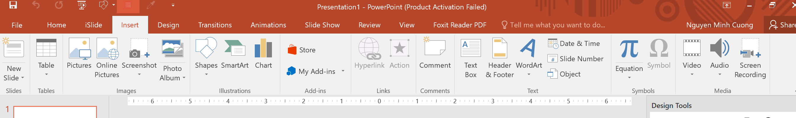The image size is (796, 118).
Task: Switch to the Design tab
Action: 168,25
